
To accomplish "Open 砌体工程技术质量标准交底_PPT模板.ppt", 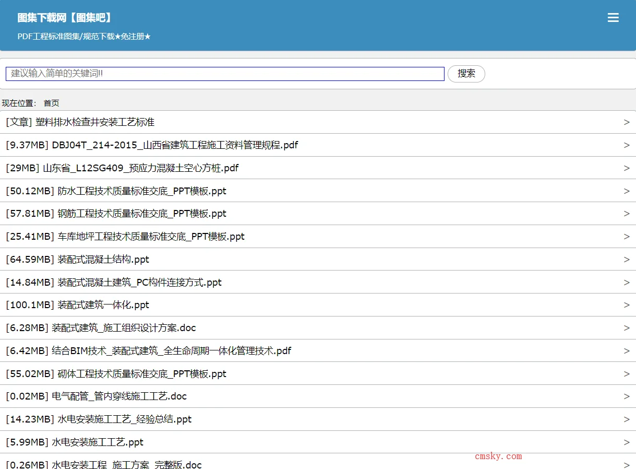I will click(x=318, y=373).
